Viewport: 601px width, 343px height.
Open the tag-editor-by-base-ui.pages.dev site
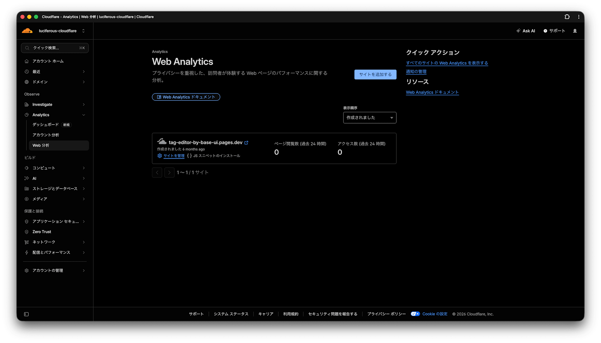pyautogui.click(x=206, y=142)
